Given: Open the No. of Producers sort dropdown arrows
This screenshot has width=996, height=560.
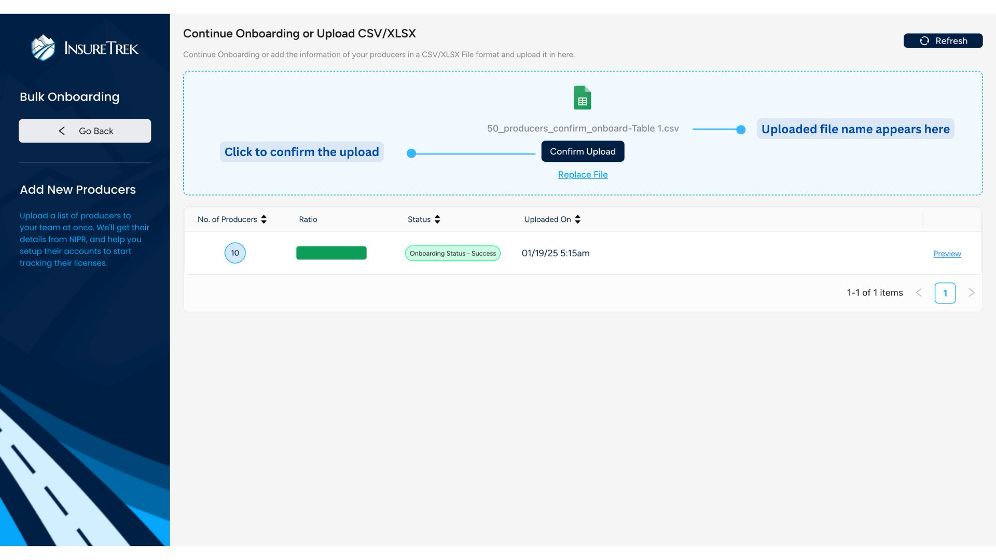Looking at the screenshot, I should 264,219.
